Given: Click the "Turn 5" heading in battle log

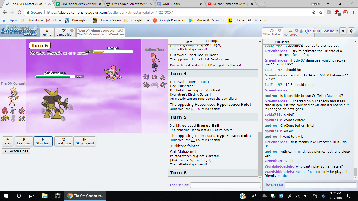Looking at the screenshot, I should [x=178, y=117].
